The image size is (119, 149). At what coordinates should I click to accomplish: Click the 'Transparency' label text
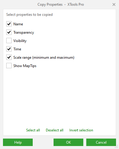tap(24, 32)
